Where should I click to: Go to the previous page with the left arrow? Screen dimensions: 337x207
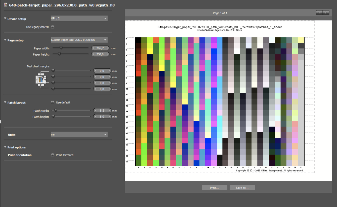[319, 13]
